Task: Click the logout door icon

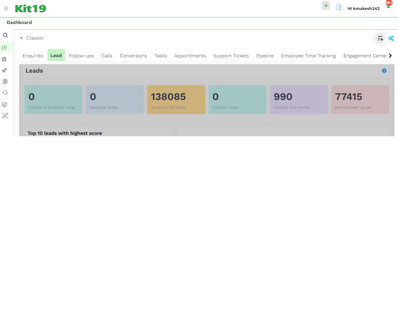Action: (339, 7)
